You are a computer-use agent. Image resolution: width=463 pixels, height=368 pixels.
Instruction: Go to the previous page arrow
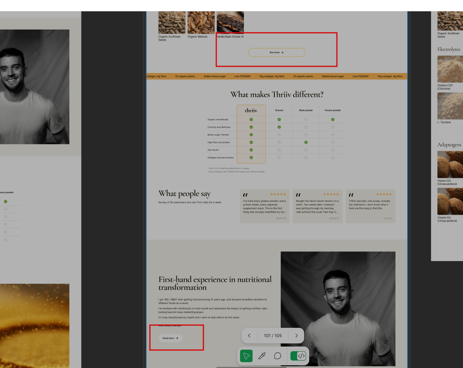(249, 336)
